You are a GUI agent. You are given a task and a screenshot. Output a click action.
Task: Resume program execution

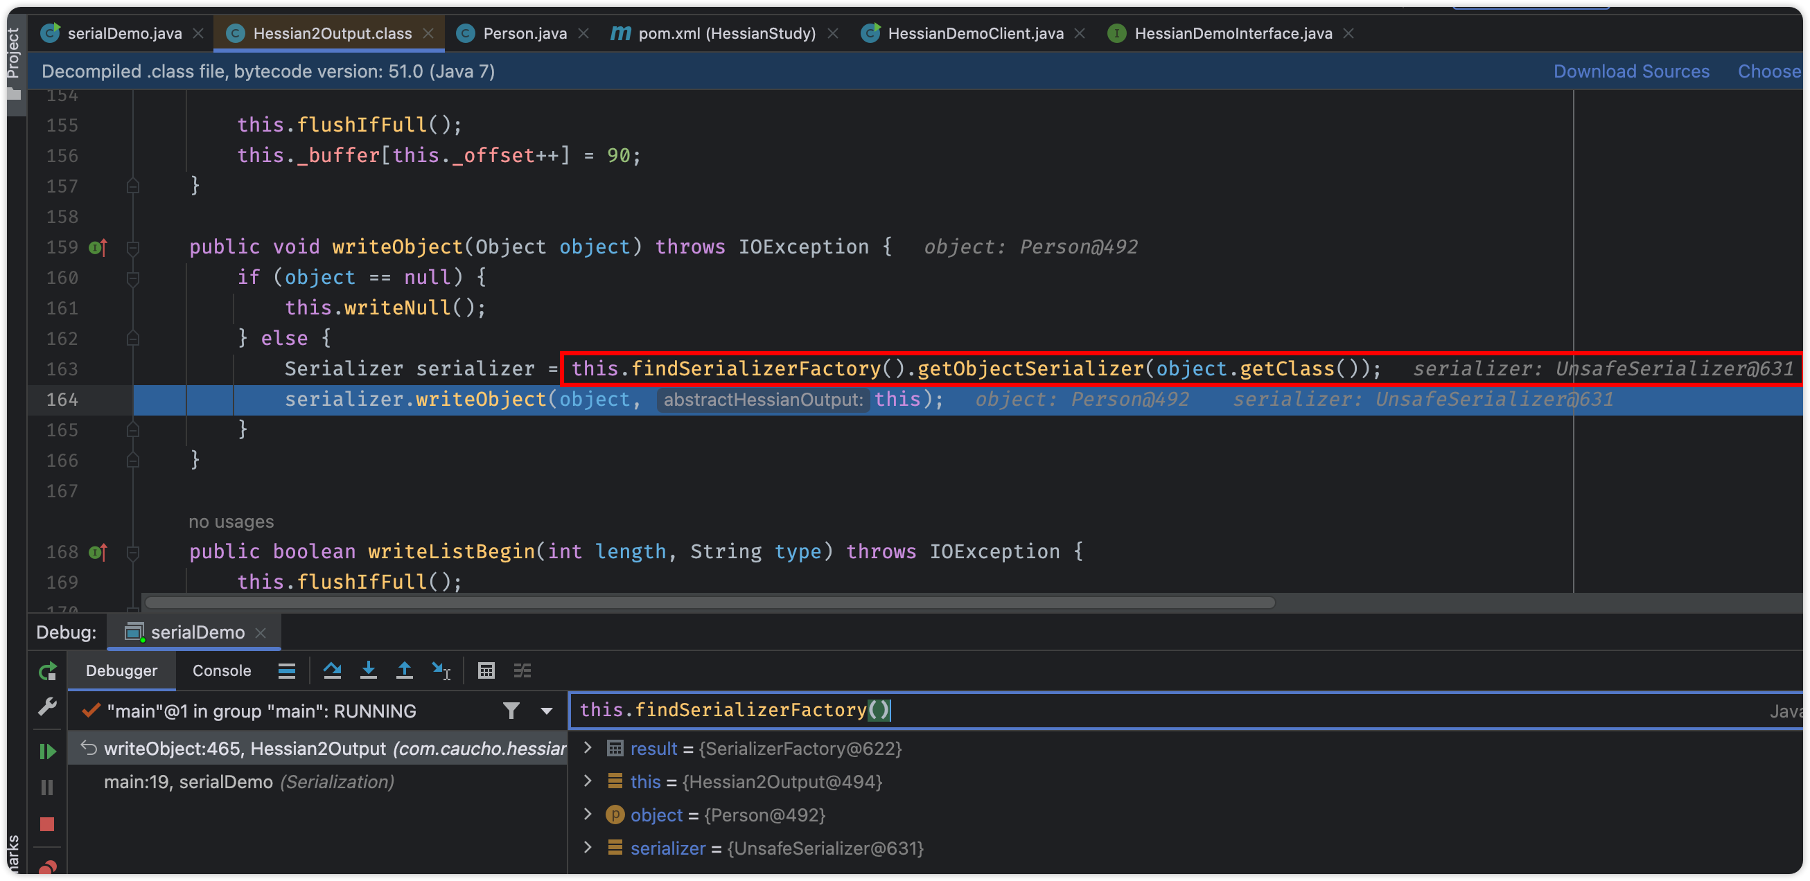pos(47,751)
